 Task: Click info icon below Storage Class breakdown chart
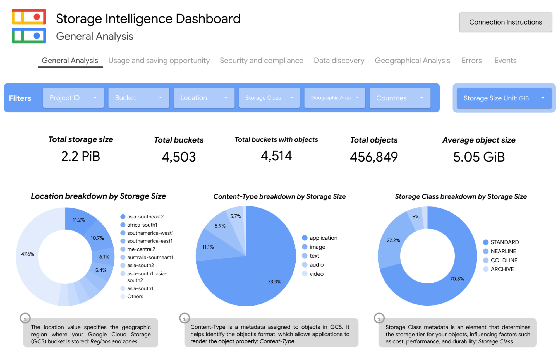[x=379, y=318]
